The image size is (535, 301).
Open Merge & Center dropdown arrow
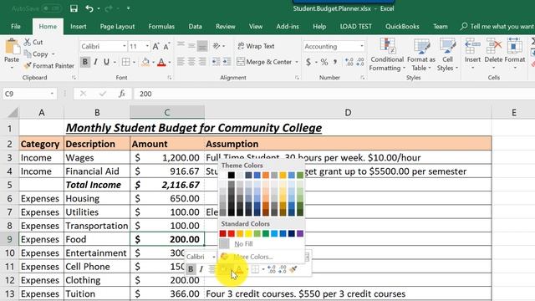click(x=297, y=62)
